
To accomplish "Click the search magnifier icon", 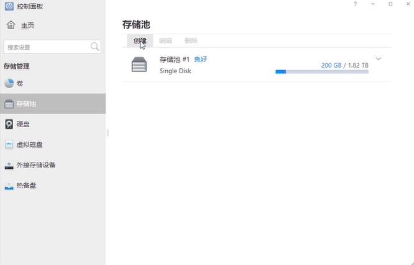I will pyautogui.click(x=94, y=47).
